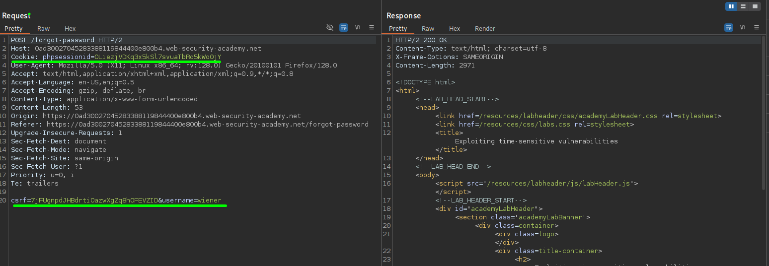Switch Response view to Raw tab
Viewport: 769px width, 266px height.
pos(428,29)
